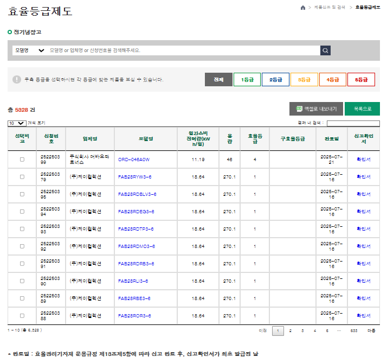
Task: Filter by 3등급 grade
Action: click(x=304, y=80)
